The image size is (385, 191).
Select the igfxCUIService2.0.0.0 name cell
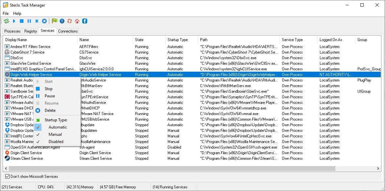pos(97,69)
